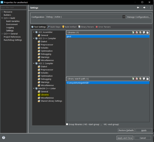Collapse the MinGW C++ Linker node
Screen dimensions: 154x142
click(34, 88)
